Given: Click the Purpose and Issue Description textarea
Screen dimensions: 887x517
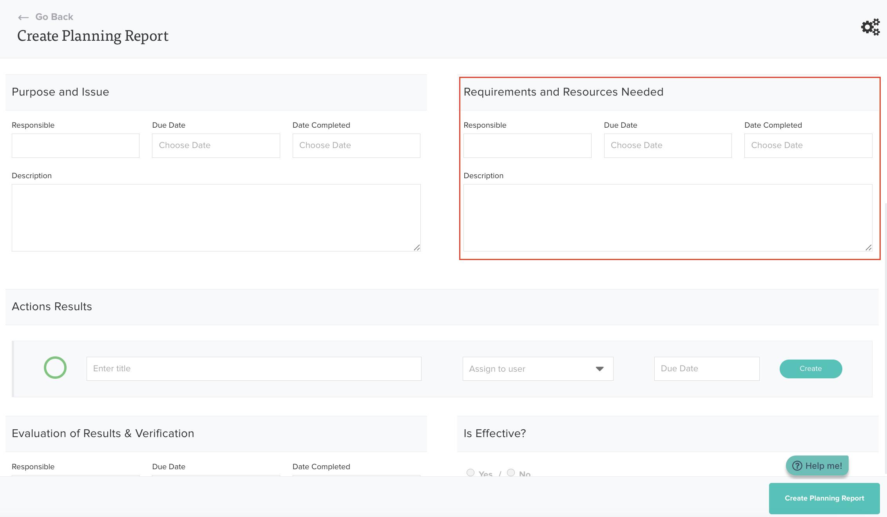Looking at the screenshot, I should 216,217.
